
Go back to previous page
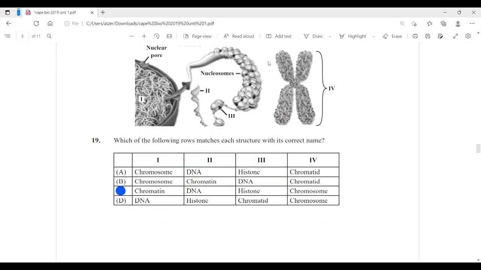pos(9,23)
